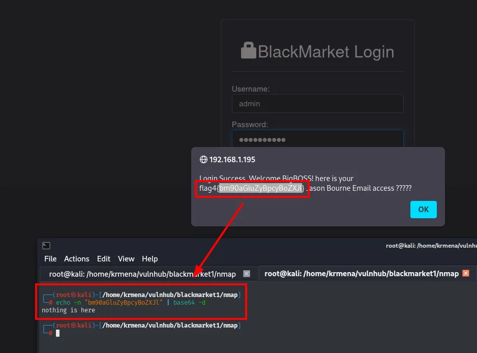Click the OK button in the alert dialog
477x353 pixels.
click(423, 210)
